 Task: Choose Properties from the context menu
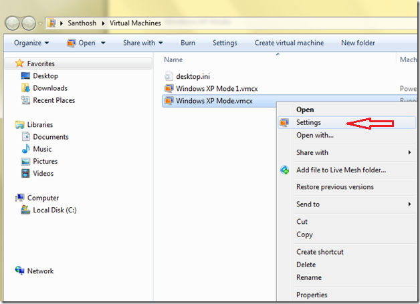click(312, 295)
